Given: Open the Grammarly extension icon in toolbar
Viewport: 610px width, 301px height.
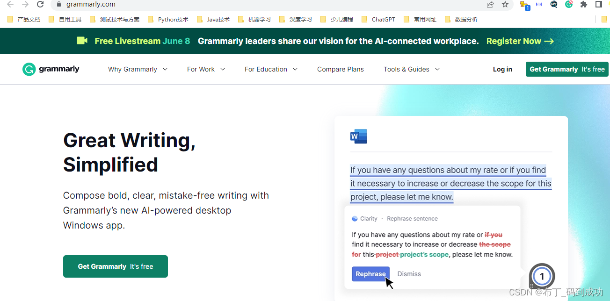Looking at the screenshot, I should click(x=569, y=4).
